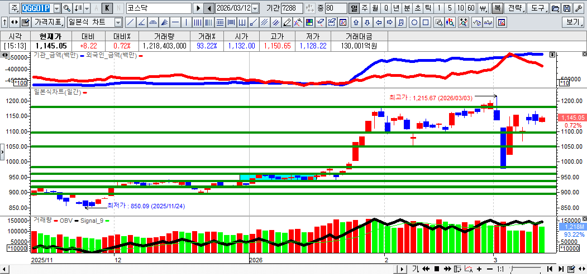
Task: Click the 가격지표 price indicator button
Action: click(x=48, y=22)
